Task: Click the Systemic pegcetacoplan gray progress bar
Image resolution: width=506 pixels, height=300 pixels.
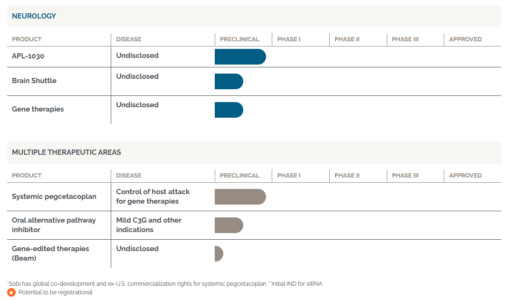Action: pos(240,197)
